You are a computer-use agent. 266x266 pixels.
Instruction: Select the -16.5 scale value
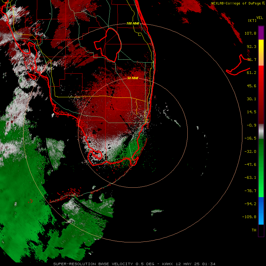250,138
